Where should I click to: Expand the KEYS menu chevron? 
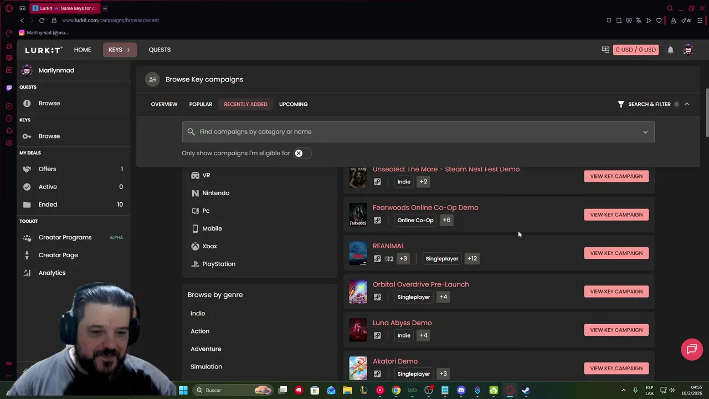point(129,50)
